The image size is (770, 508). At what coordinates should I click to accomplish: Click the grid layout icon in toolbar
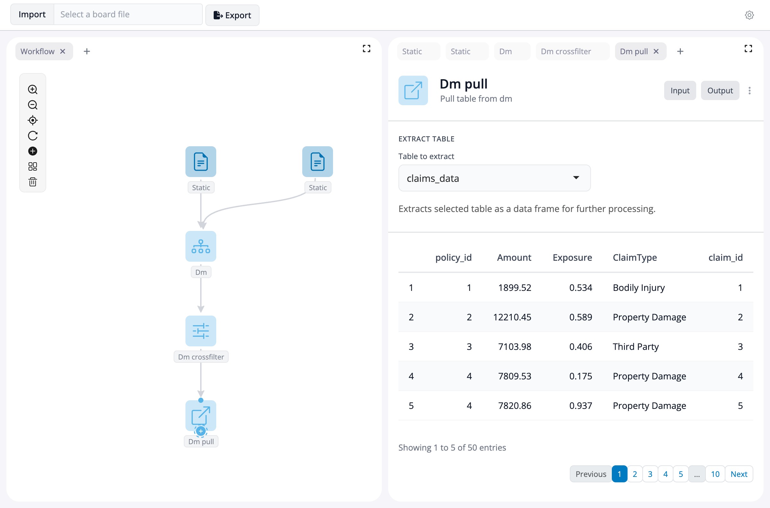pyautogui.click(x=33, y=166)
